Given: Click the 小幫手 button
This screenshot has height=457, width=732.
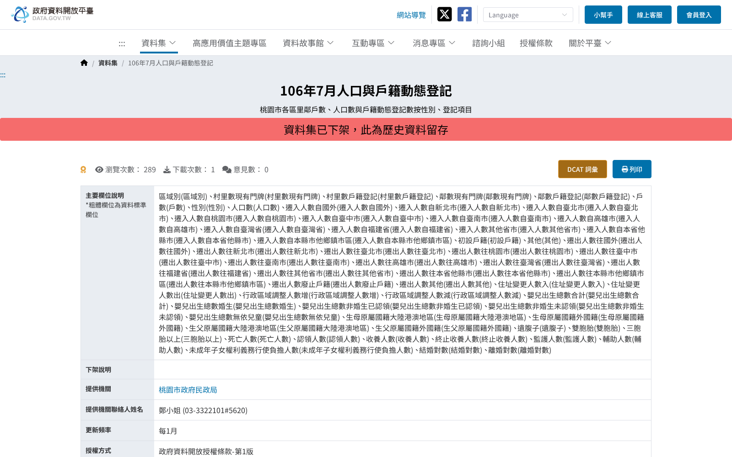Looking at the screenshot, I should (603, 15).
